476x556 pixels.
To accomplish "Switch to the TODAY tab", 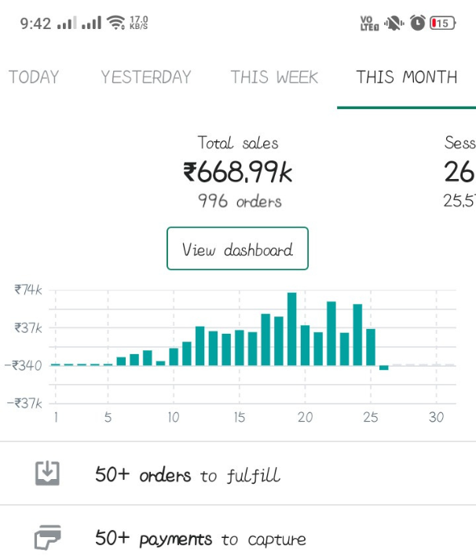I will tap(34, 77).
